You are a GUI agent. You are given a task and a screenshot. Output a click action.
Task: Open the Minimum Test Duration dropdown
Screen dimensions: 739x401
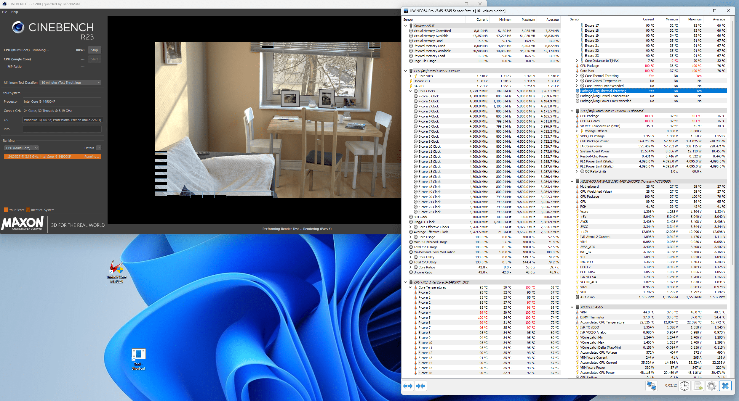(70, 83)
